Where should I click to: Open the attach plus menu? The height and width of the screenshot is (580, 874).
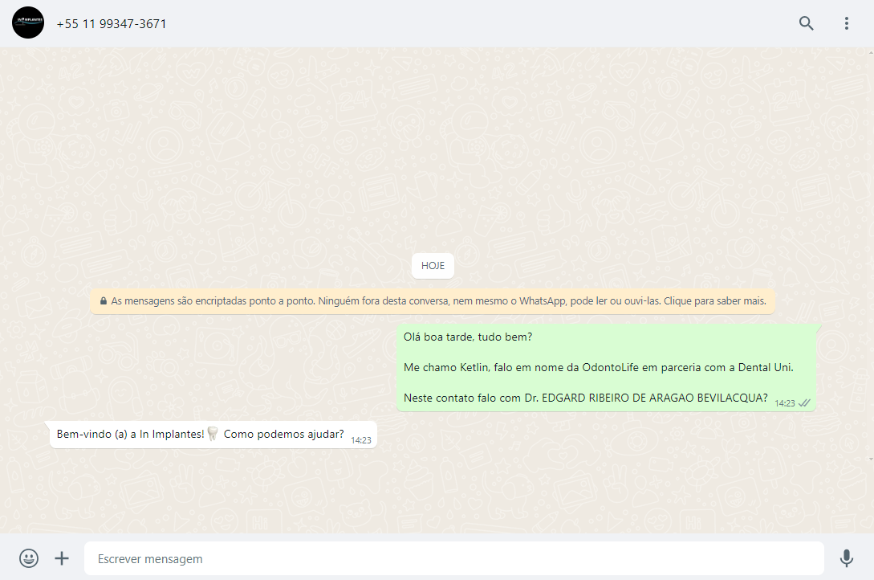62,558
